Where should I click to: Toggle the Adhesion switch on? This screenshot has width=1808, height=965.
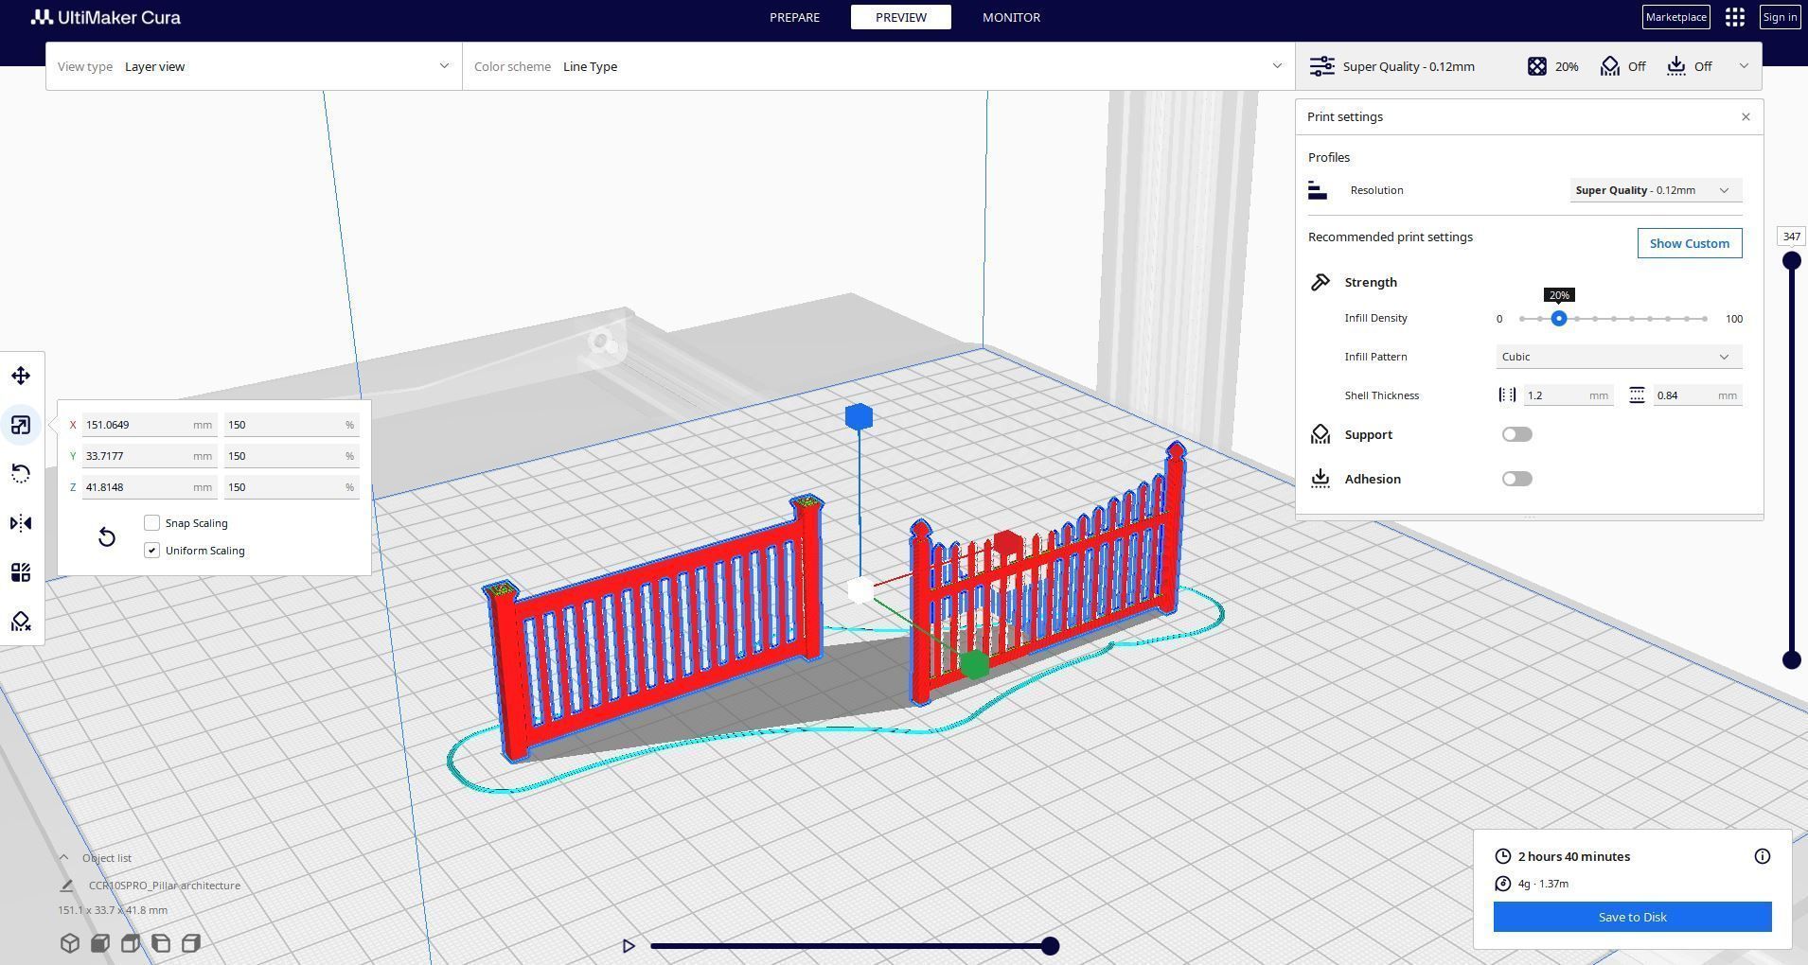pyautogui.click(x=1516, y=479)
